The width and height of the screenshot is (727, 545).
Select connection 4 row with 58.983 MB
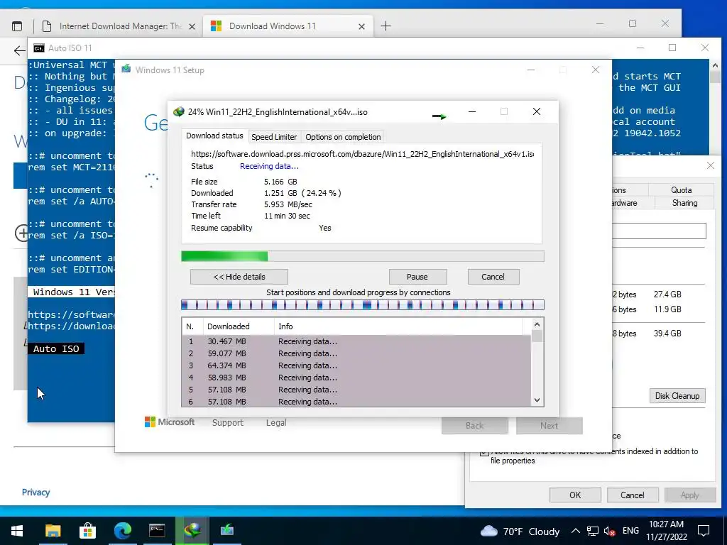click(356, 378)
